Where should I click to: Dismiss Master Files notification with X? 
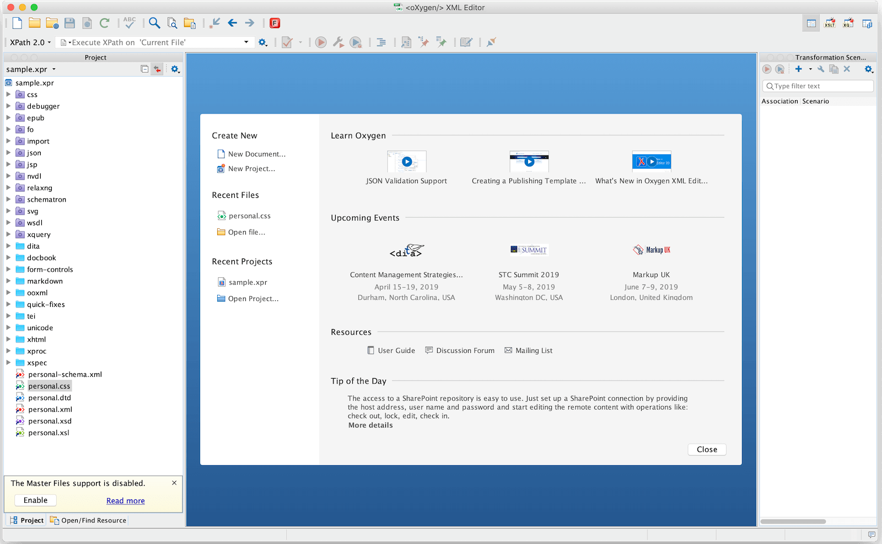(174, 483)
